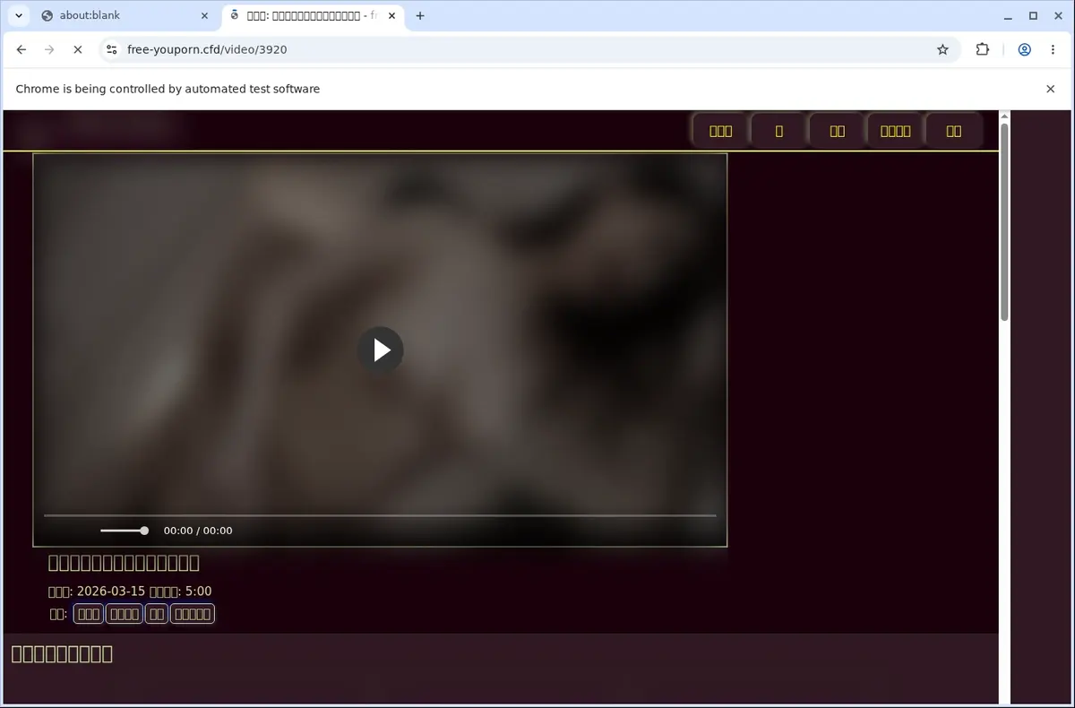Stop page loading with the X button

click(x=78, y=50)
